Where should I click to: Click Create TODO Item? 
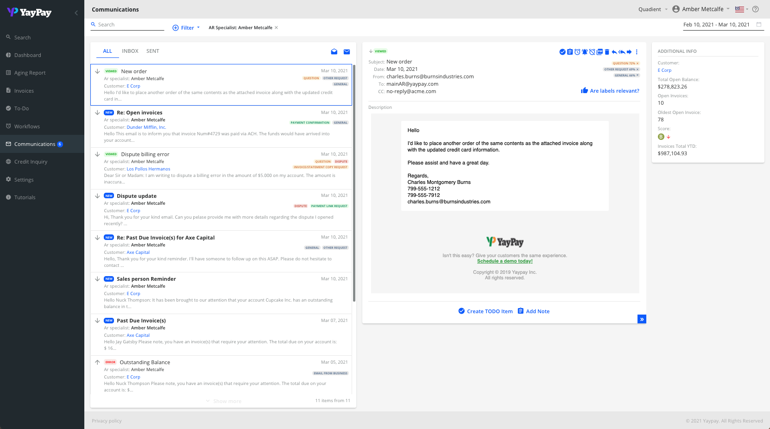pos(485,311)
